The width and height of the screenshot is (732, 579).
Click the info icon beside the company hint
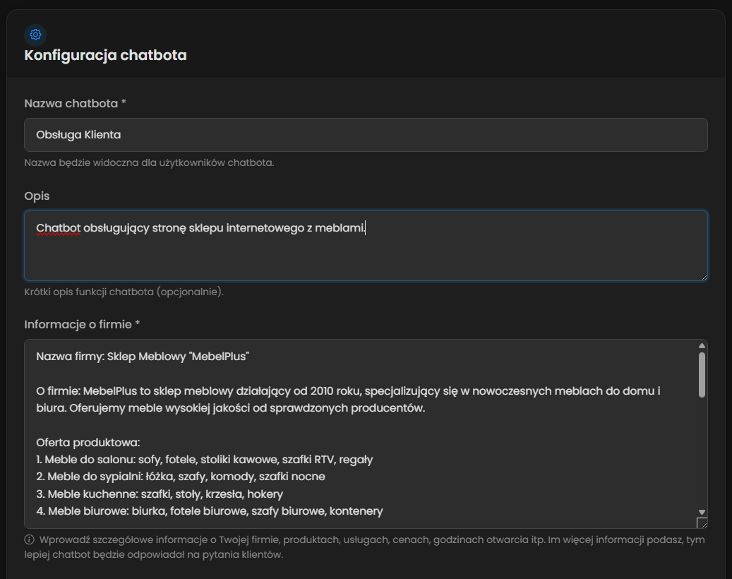pos(30,540)
